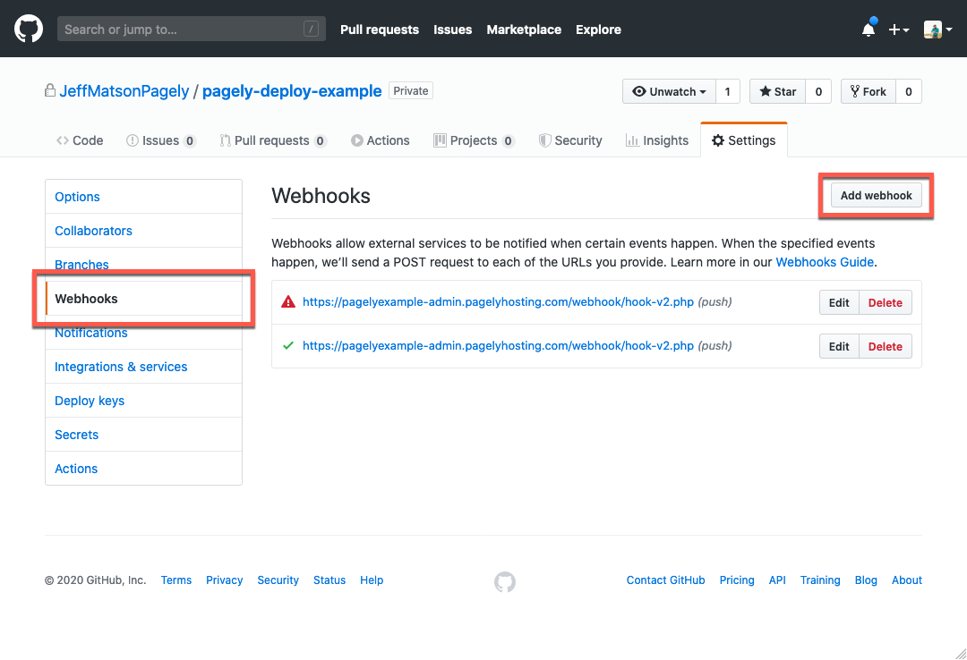Open Security footer link
Screen dimensions: 967x660
[x=278, y=580]
